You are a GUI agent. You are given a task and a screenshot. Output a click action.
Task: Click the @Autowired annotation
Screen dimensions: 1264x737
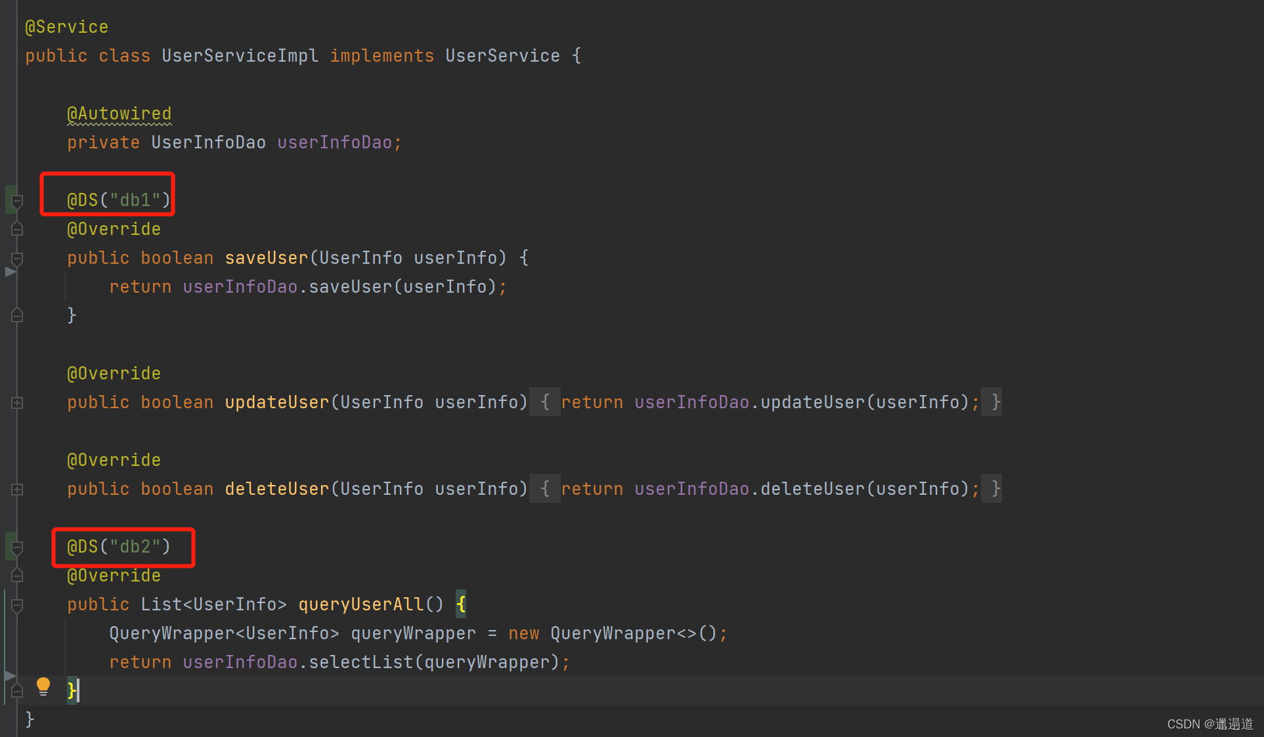pos(119,114)
